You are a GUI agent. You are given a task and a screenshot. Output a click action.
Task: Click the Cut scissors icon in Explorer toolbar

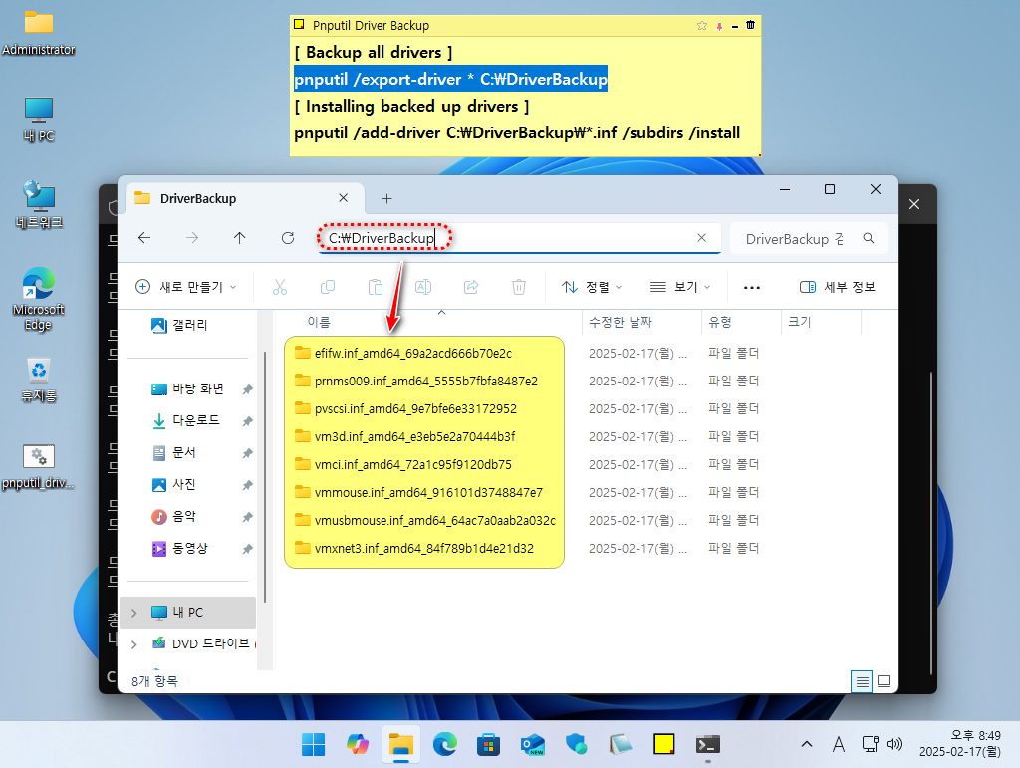click(280, 287)
